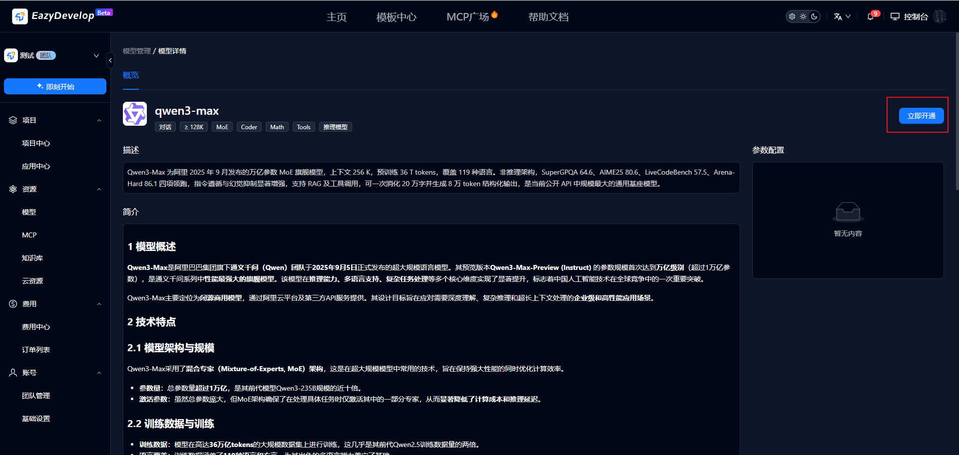Open 知识库 in the sidebar
Viewport: 959px width, 455px height.
pyautogui.click(x=32, y=258)
